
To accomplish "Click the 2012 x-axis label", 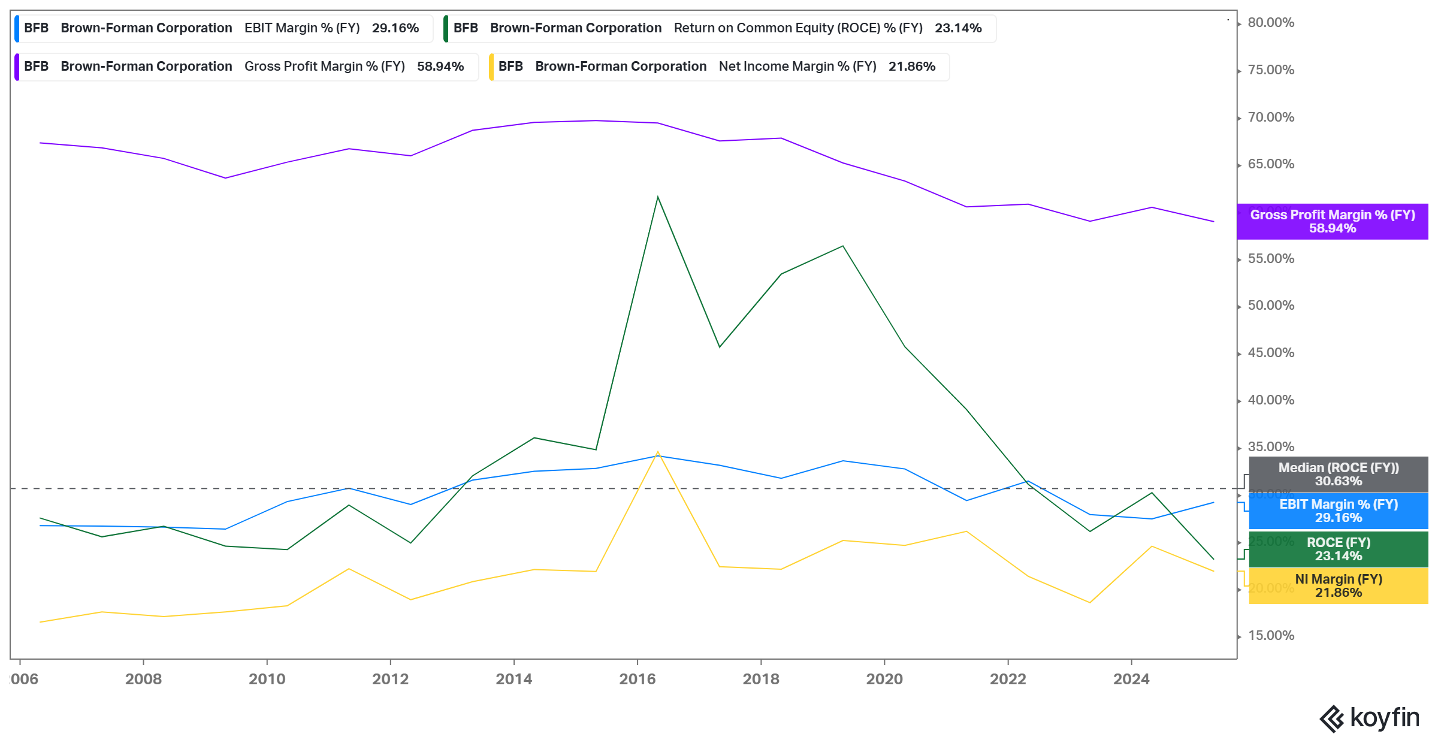I will pos(390,679).
